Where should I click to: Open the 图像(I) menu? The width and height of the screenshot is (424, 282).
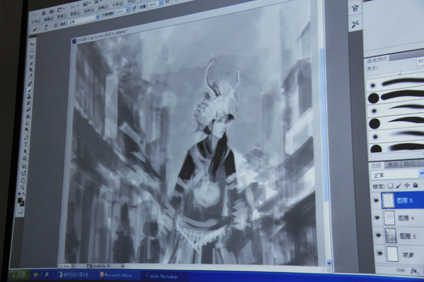(62, 16)
